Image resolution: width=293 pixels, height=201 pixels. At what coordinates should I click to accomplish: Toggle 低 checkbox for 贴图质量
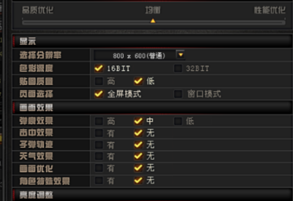(x=138, y=81)
